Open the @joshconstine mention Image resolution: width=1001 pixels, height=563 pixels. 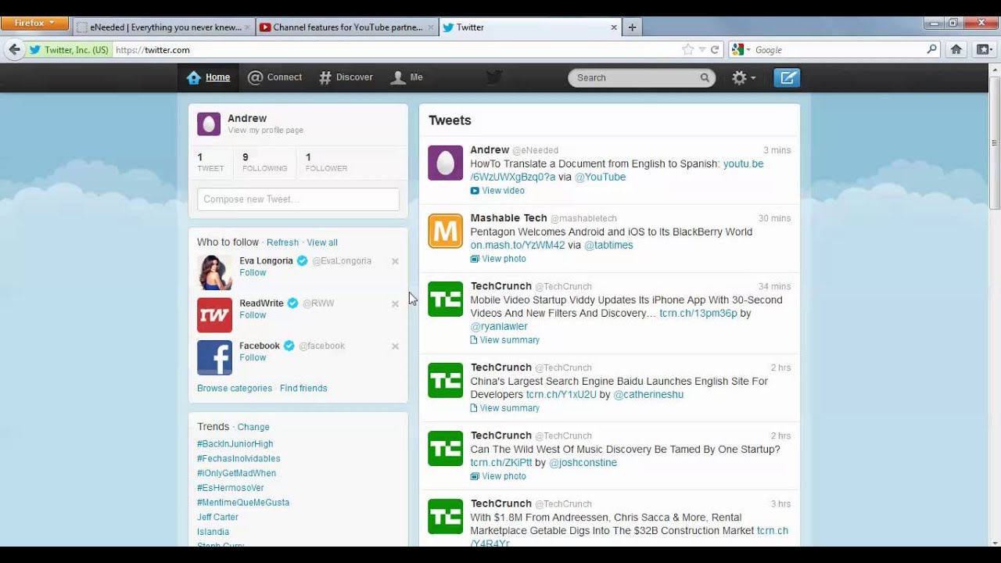pos(583,462)
